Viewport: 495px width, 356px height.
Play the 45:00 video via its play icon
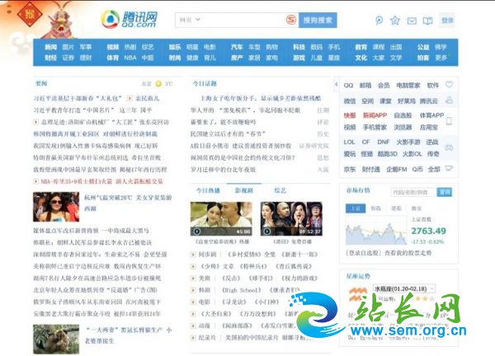[196, 231]
